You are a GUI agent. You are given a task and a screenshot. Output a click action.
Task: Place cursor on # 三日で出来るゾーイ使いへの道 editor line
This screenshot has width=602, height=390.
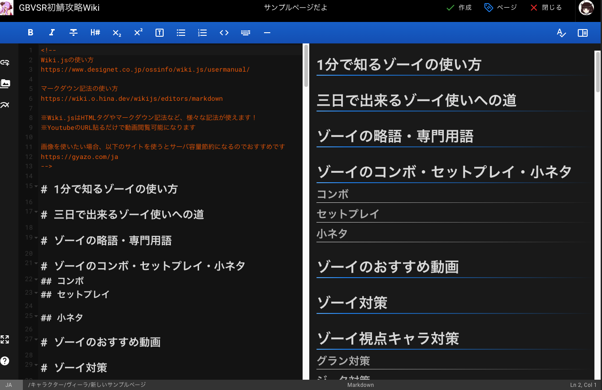[122, 214]
